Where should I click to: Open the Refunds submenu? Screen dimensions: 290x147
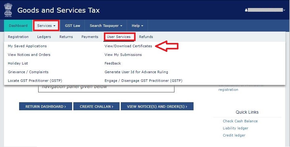(146, 37)
